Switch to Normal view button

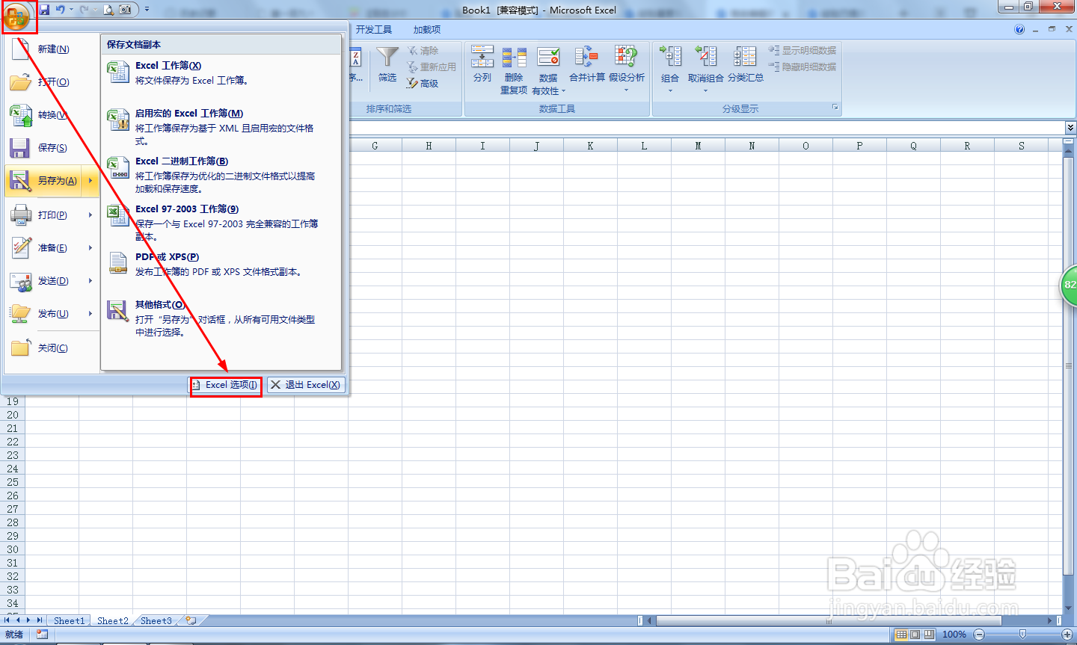901,635
